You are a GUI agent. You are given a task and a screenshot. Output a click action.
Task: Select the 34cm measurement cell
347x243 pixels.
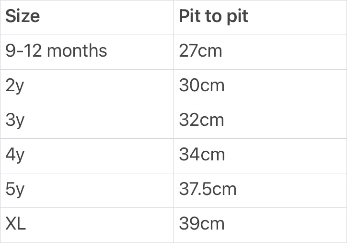pos(201,155)
